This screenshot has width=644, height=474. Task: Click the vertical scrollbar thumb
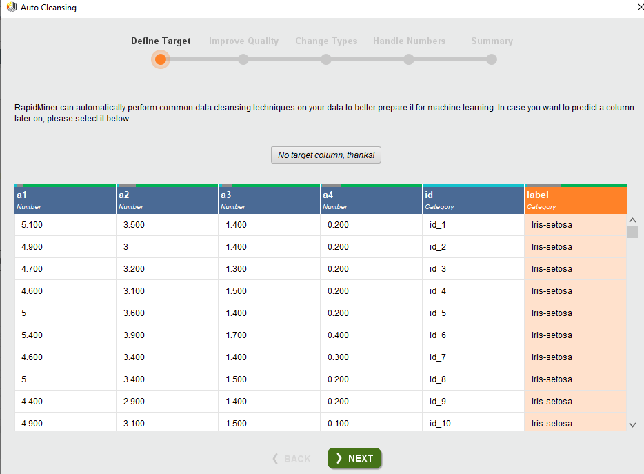coord(632,232)
